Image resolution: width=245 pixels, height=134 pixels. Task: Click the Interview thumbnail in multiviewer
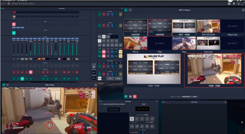(208, 43)
